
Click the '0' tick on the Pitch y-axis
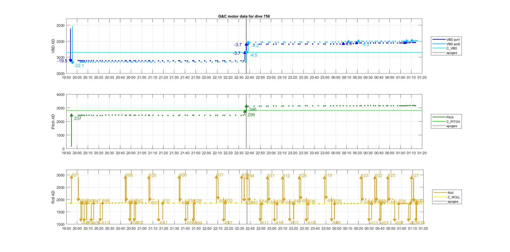point(63,149)
